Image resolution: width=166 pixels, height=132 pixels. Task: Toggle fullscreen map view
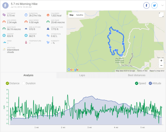[161, 15]
